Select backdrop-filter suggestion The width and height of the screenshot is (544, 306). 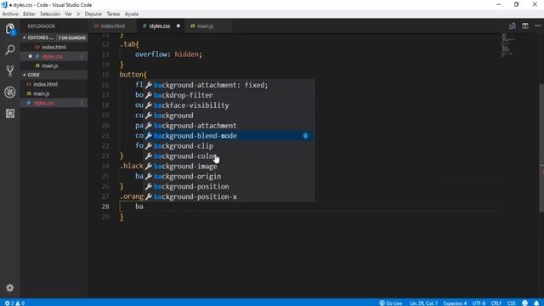[x=229, y=95]
